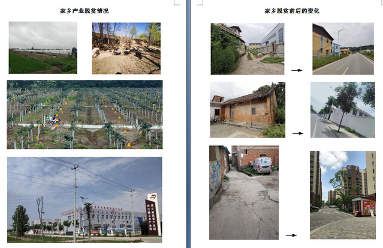Select the paved road with yellow house photo

click(343, 49)
